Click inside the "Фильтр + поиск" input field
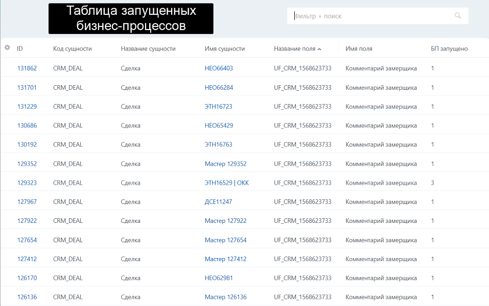This screenshot has height=306, width=489. pos(358,16)
